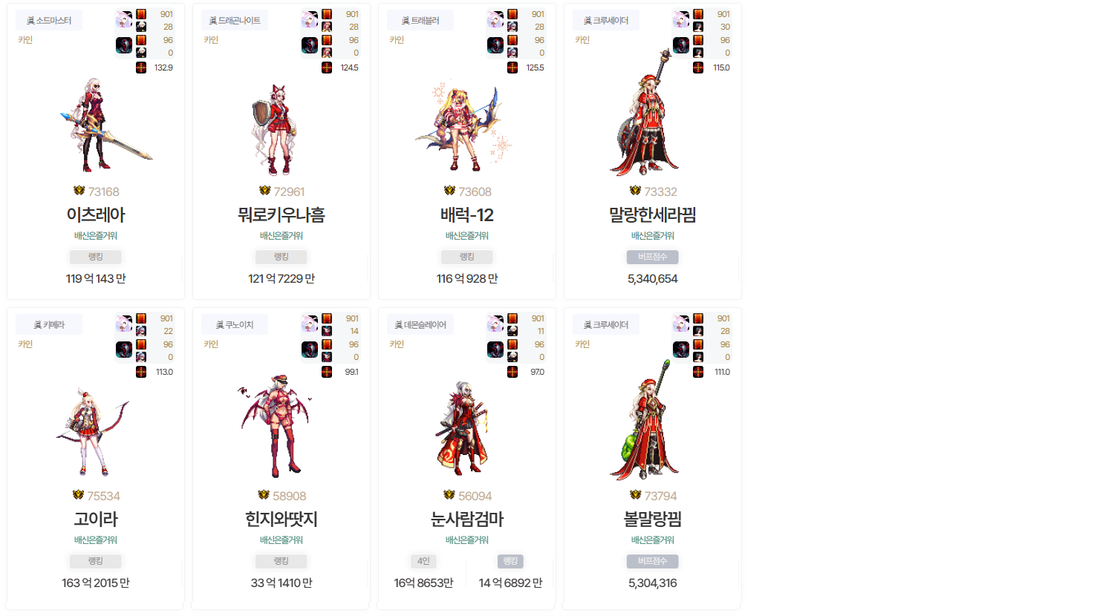This screenshot has width=1097, height=616.
Task: Click the 랭킹 badge under 배럭-12
Action: point(467,257)
